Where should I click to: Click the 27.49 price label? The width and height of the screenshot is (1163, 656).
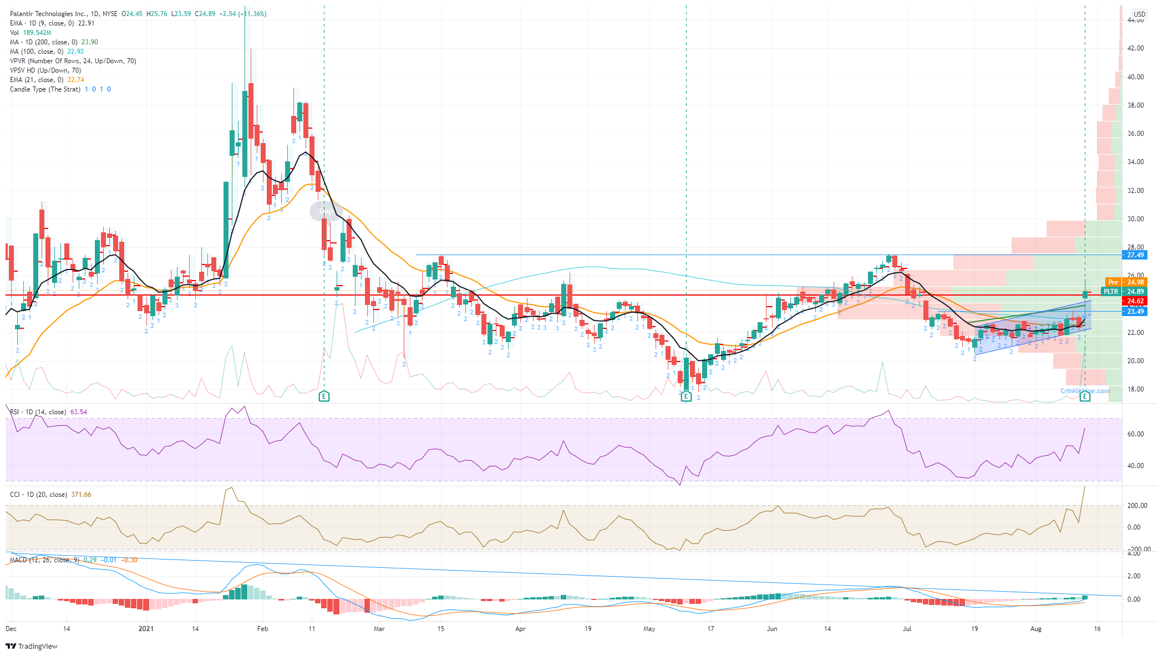pyautogui.click(x=1135, y=255)
